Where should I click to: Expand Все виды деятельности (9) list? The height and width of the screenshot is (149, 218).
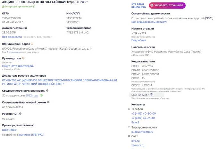click(x=149, y=22)
